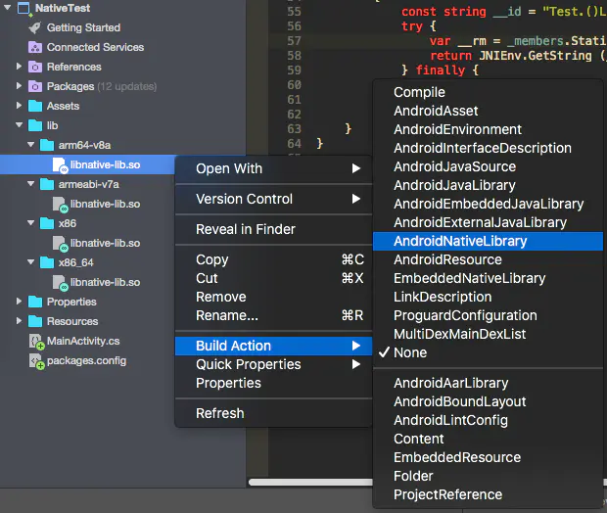Screen dimensions: 607x513
Task: Set build action to AndroidJavaSource
Action: [488, 166]
